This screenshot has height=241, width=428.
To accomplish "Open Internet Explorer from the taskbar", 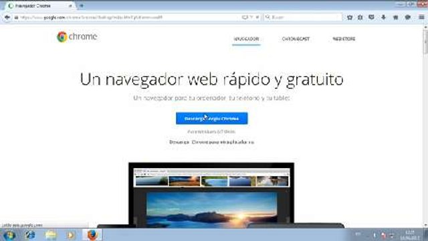I will pos(30,235).
